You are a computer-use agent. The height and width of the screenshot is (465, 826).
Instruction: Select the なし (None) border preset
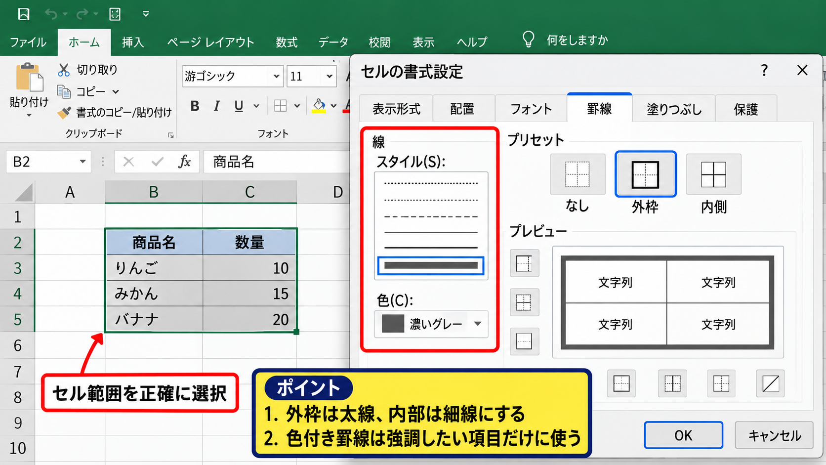(x=578, y=174)
